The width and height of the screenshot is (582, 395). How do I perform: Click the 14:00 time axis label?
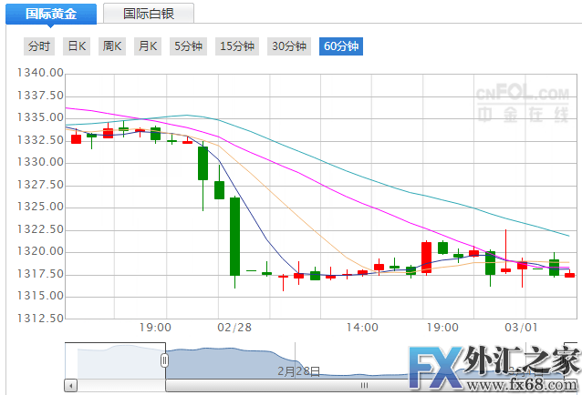[x=362, y=328]
